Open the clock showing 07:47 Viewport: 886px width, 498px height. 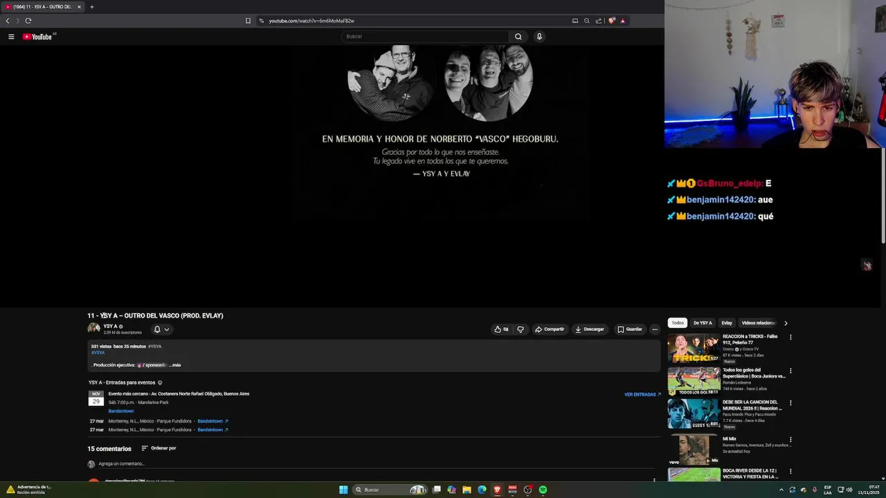tap(869, 490)
